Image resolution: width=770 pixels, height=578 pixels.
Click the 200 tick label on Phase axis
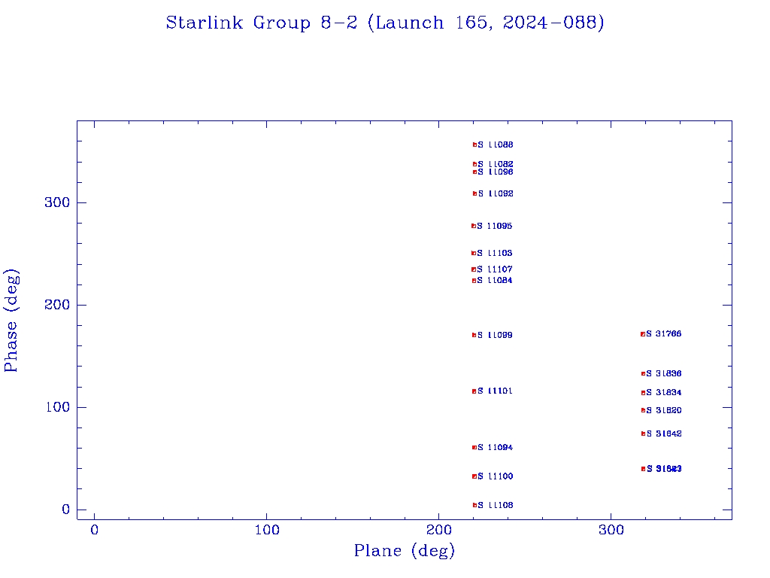(57, 305)
